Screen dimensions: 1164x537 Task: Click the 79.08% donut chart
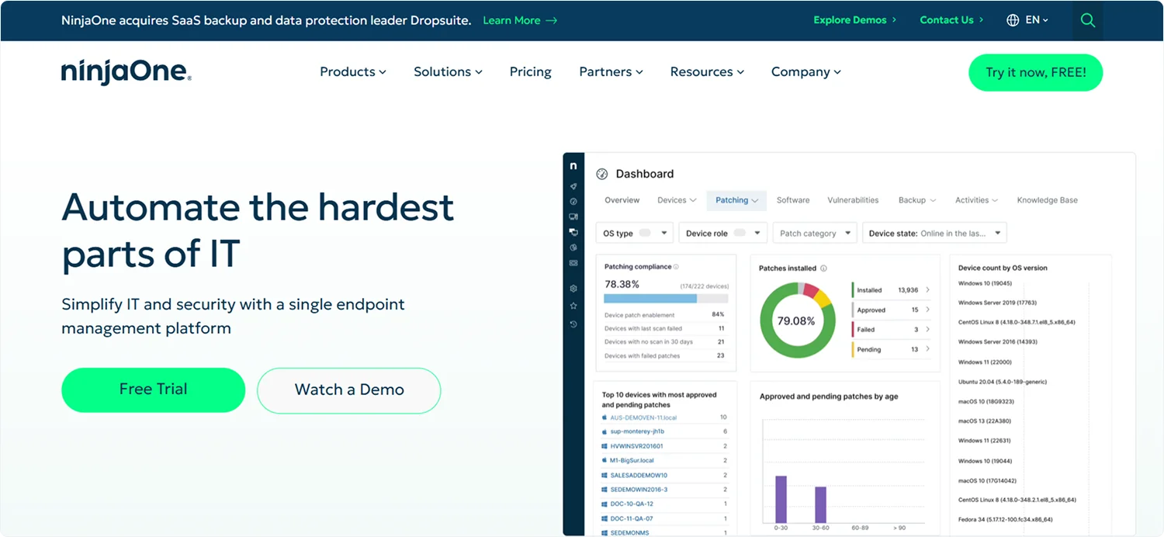tap(796, 320)
